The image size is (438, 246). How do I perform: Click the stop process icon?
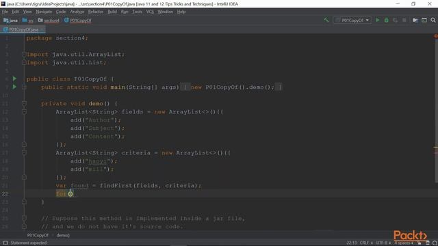coord(404,20)
